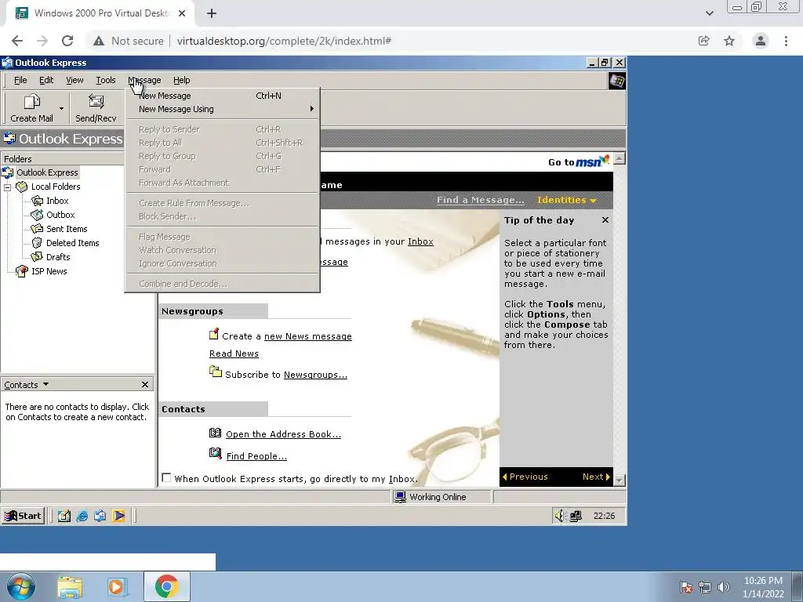Show the Previous tip
Viewport: 803px width, 602px height.
pos(525,477)
